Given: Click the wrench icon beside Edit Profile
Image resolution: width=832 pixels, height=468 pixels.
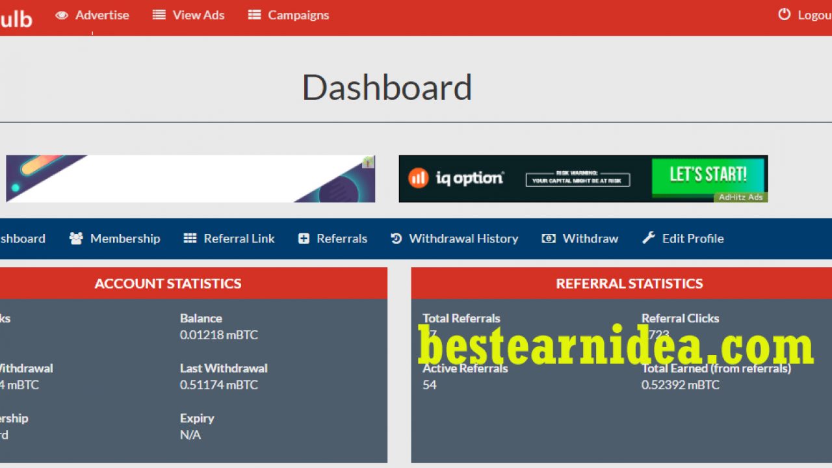Looking at the screenshot, I should tap(648, 239).
